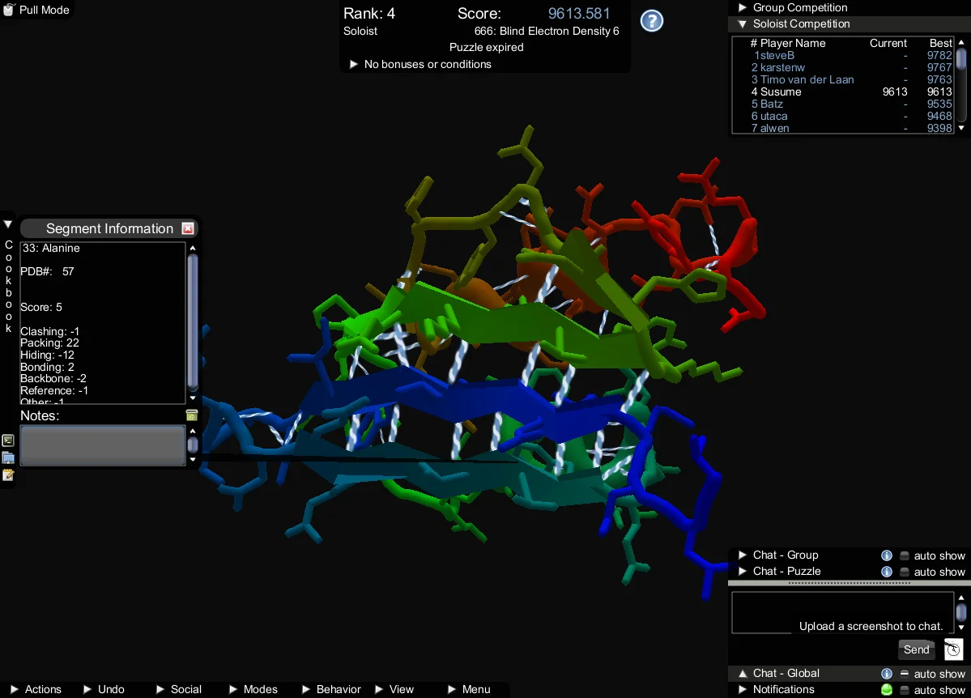971x698 pixels.
Task: Open the Actions menu
Action: pyautogui.click(x=36, y=689)
